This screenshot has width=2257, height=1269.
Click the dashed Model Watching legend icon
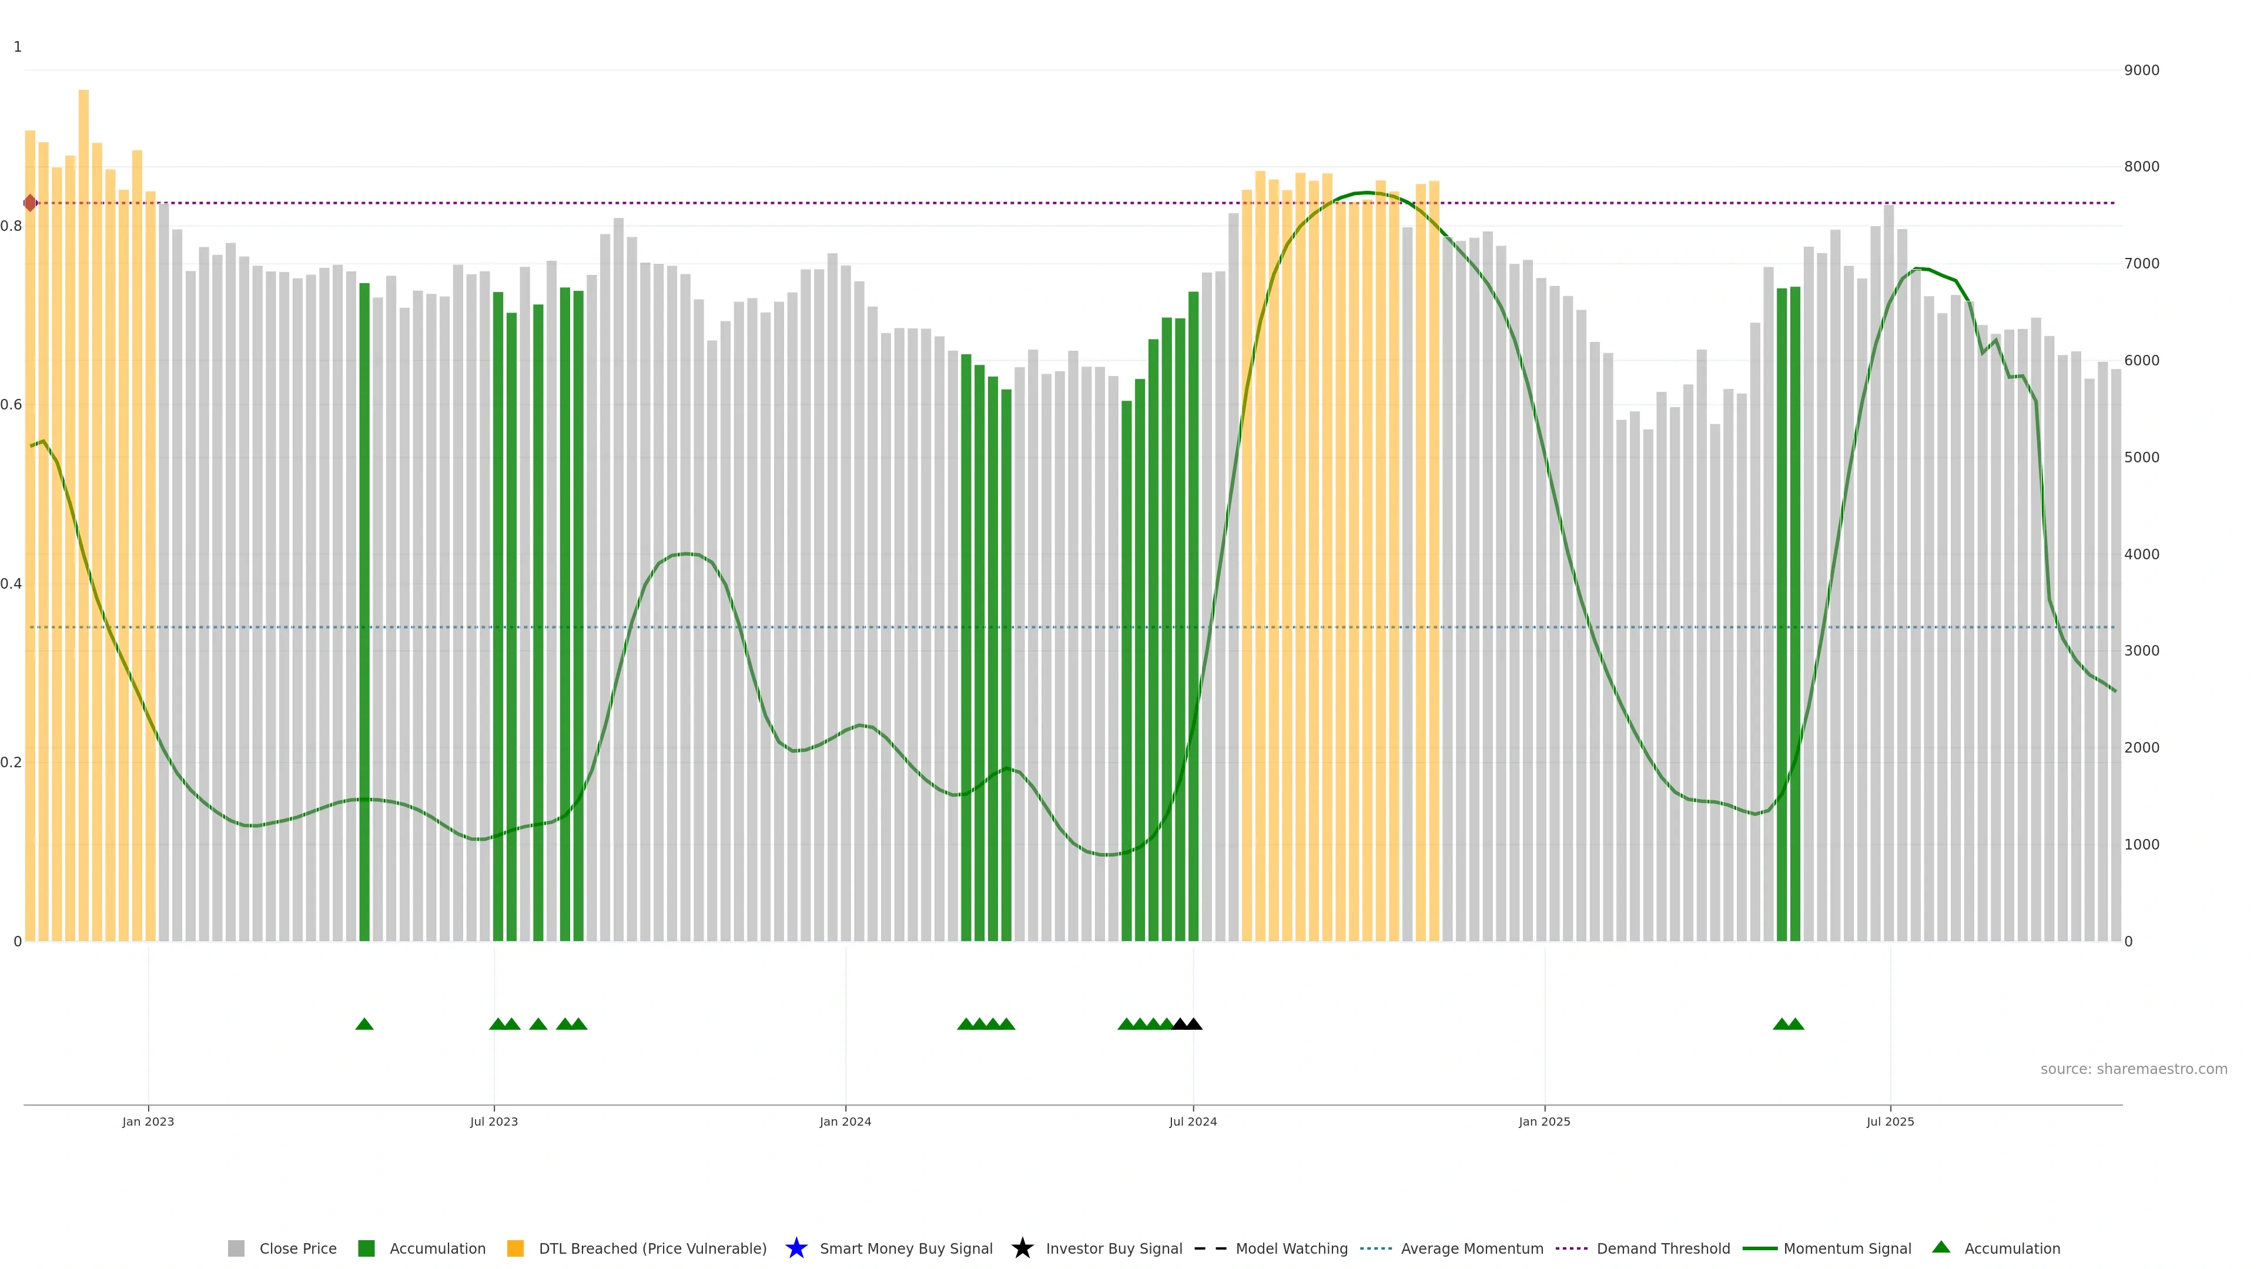pos(1210,1248)
